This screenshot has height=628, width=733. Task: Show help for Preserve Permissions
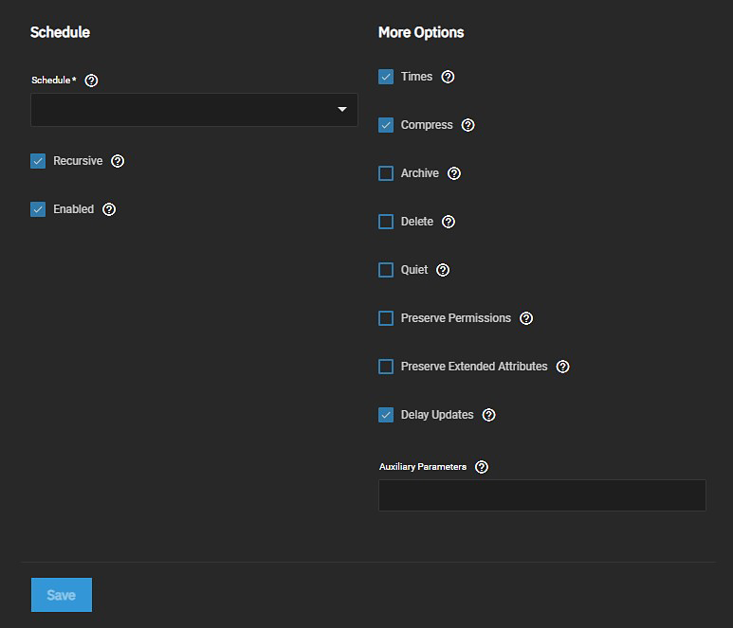click(526, 318)
